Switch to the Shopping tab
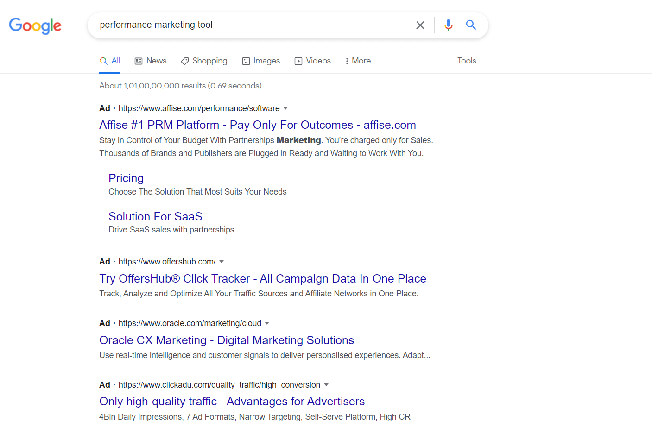652x427 pixels. coord(204,61)
